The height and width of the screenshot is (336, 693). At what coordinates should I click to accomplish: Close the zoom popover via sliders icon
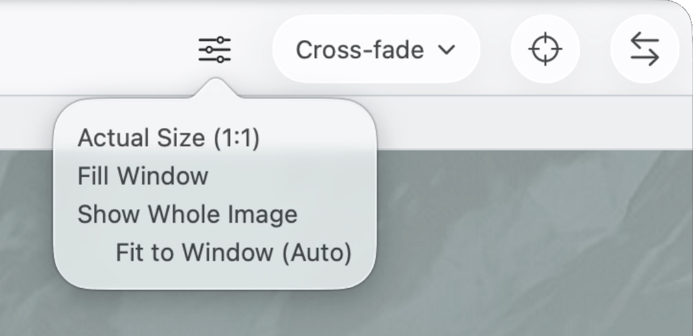click(215, 50)
